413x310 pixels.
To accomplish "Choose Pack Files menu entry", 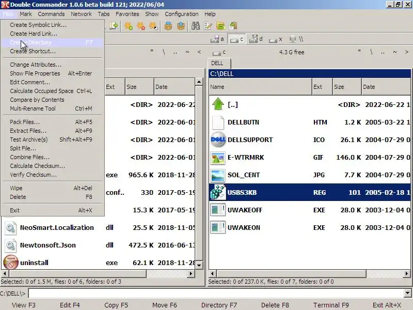I will click(53, 122).
